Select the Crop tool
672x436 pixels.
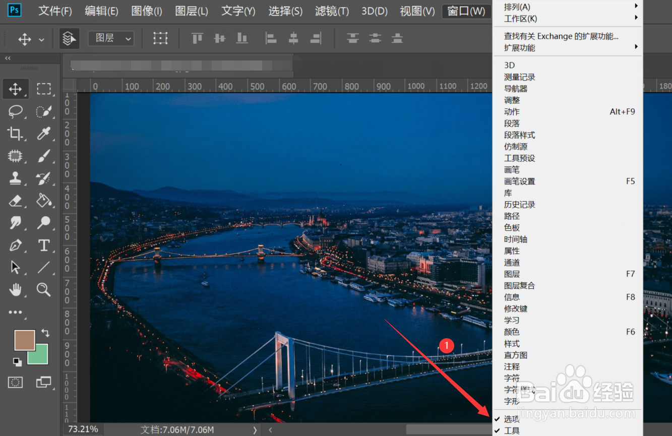point(15,134)
